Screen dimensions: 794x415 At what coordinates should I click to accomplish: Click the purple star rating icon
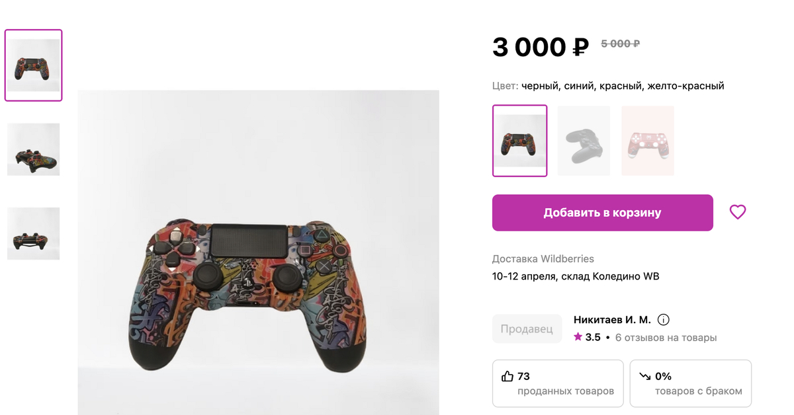pyautogui.click(x=578, y=337)
